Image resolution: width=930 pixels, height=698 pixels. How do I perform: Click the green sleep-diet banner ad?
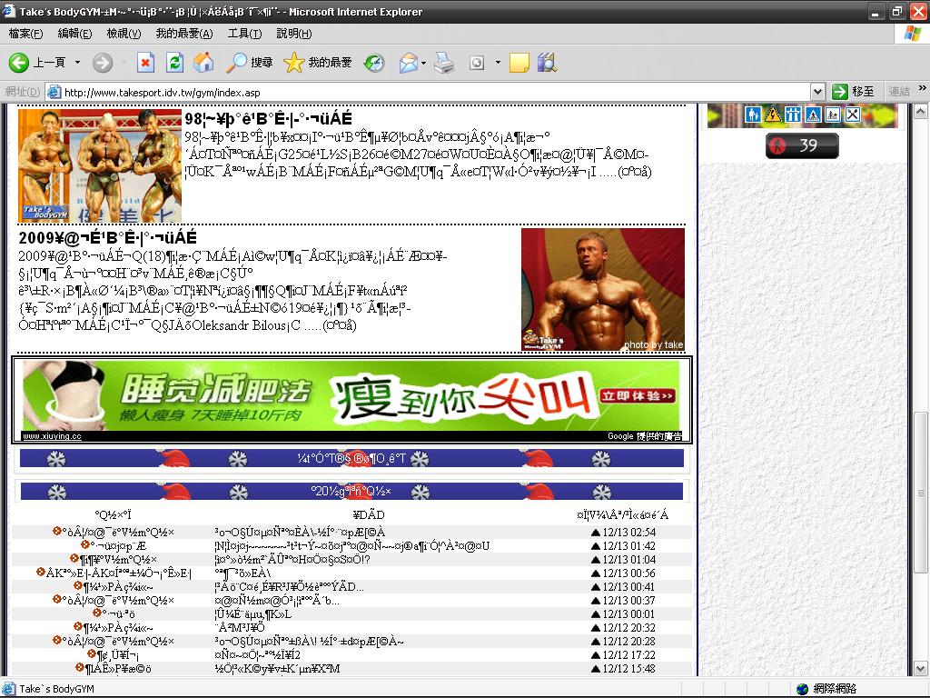click(x=351, y=395)
